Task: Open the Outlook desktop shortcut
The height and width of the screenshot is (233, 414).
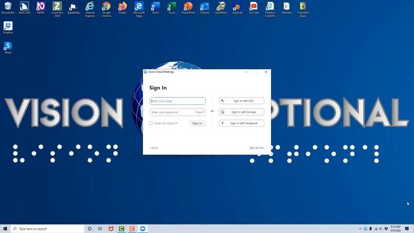Action: pyautogui.click(x=204, y=8)
